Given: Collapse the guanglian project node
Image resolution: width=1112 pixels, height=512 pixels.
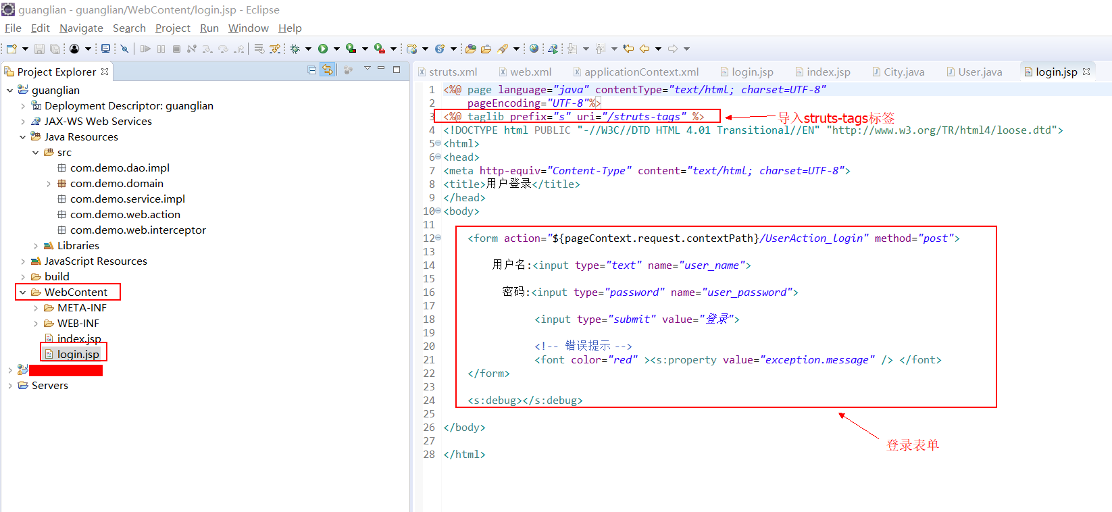Looking at the screenshot, I should click(9, 90).
